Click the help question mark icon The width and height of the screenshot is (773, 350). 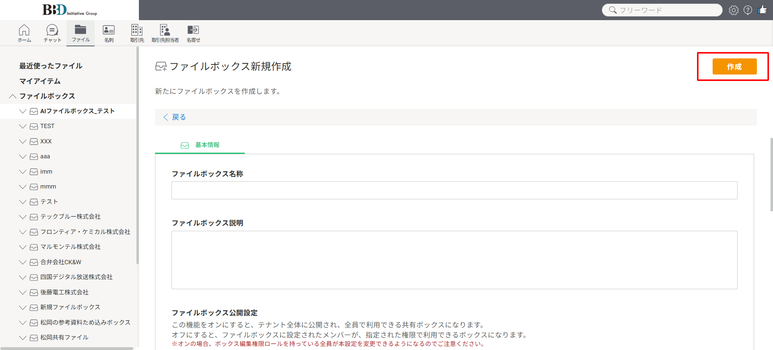[748, 10]
